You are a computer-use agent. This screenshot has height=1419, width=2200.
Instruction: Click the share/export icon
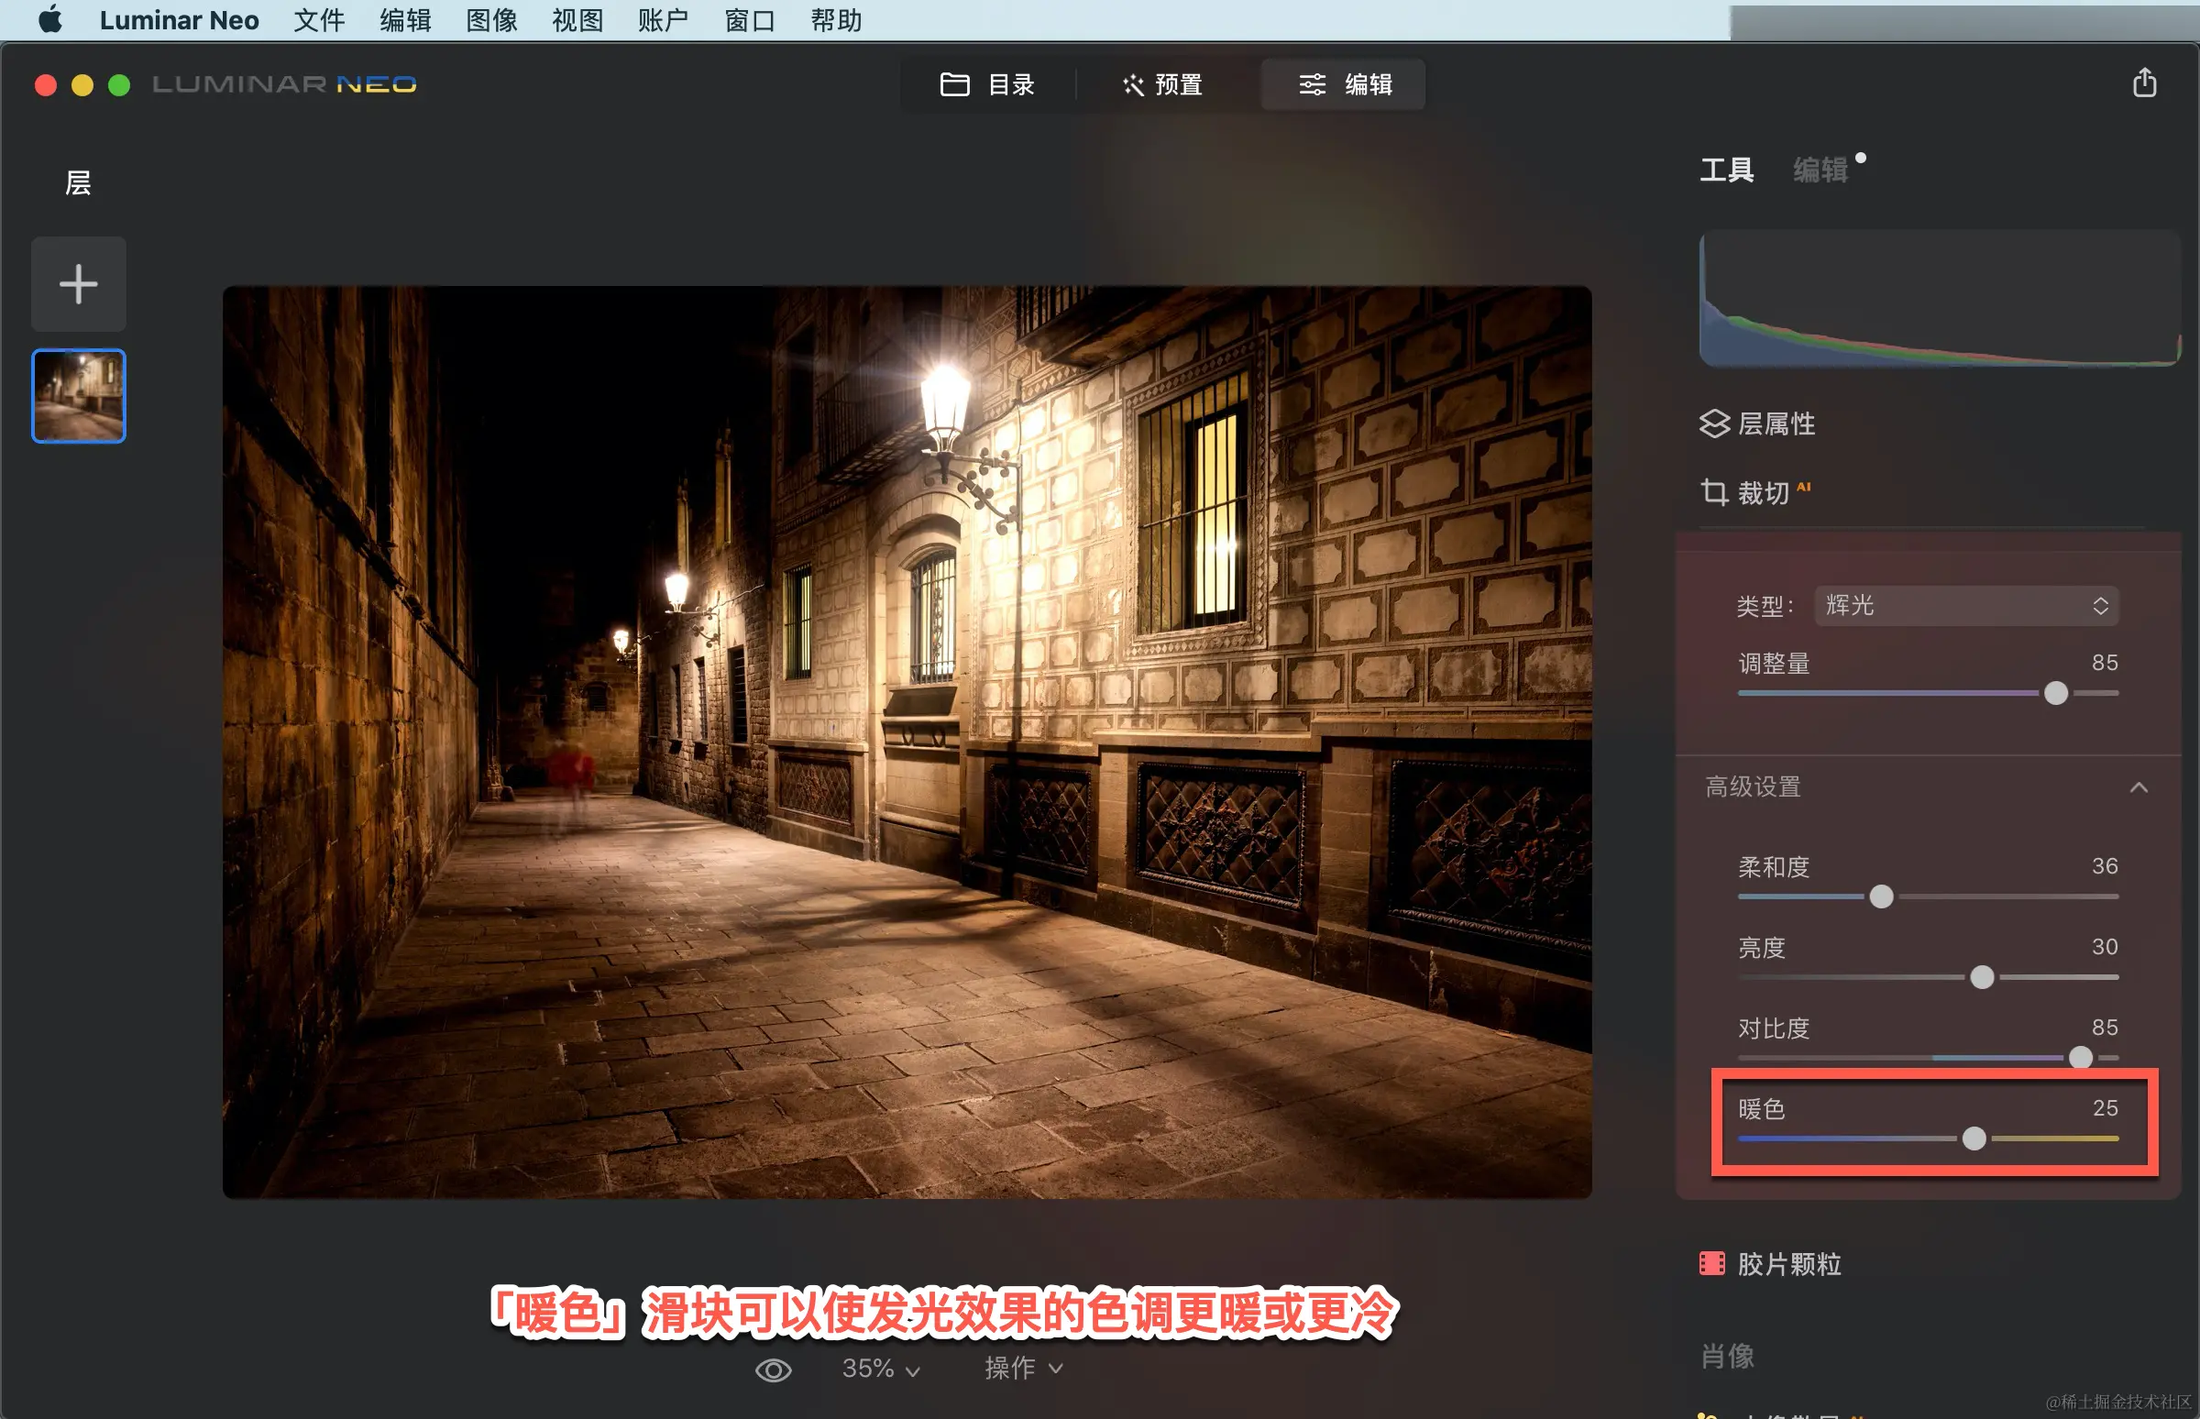coord(2144,82)
